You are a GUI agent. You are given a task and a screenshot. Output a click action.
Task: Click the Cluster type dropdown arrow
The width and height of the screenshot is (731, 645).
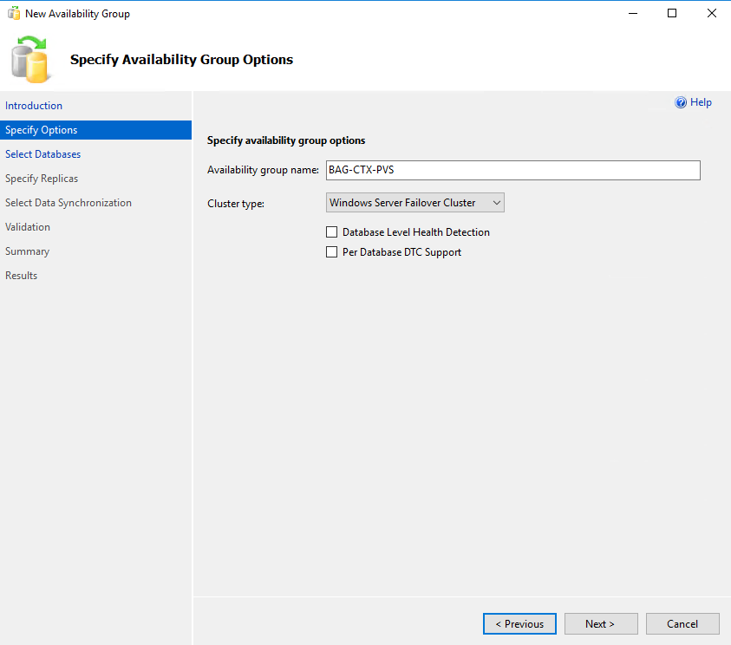[497, 203]
